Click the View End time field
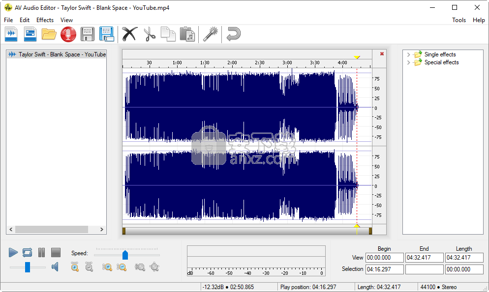 (x=424, y=258)
